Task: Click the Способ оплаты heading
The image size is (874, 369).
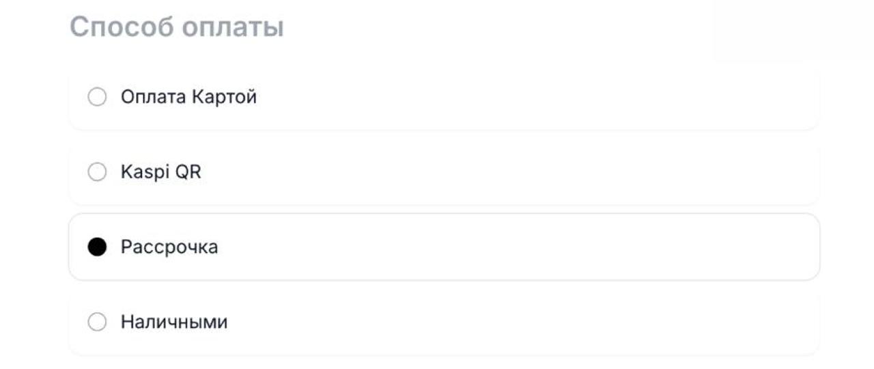Action: click(177, 27)
